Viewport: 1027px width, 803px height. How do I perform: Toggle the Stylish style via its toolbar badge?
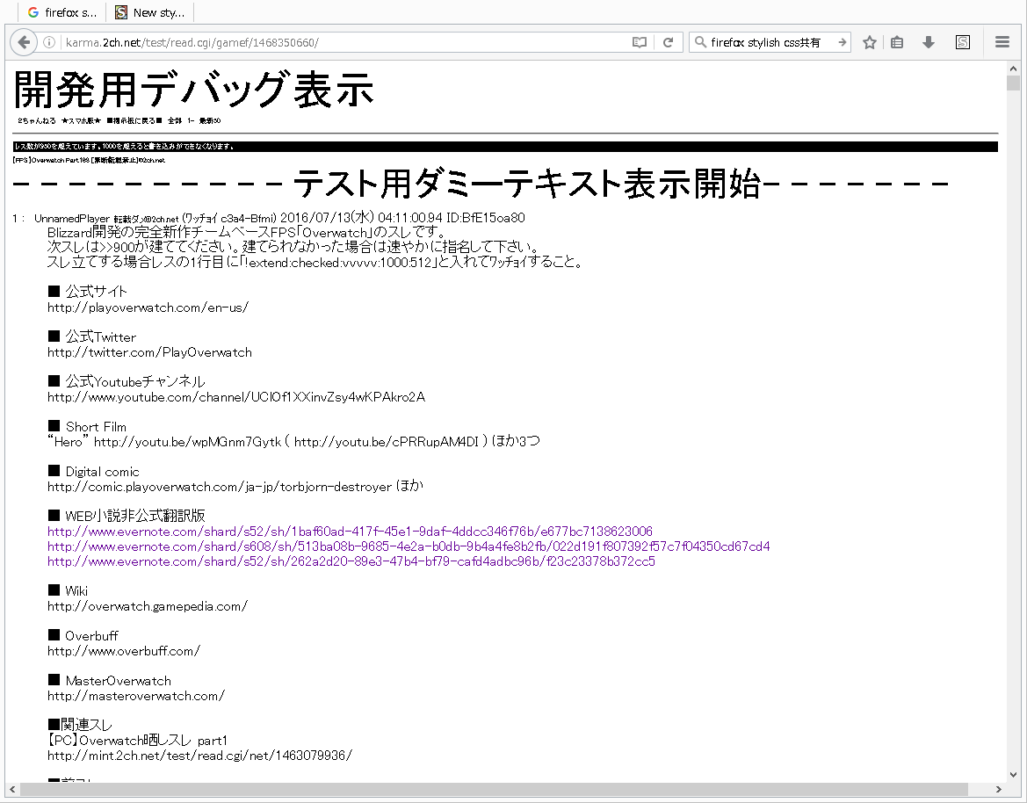tap(963, 41)
